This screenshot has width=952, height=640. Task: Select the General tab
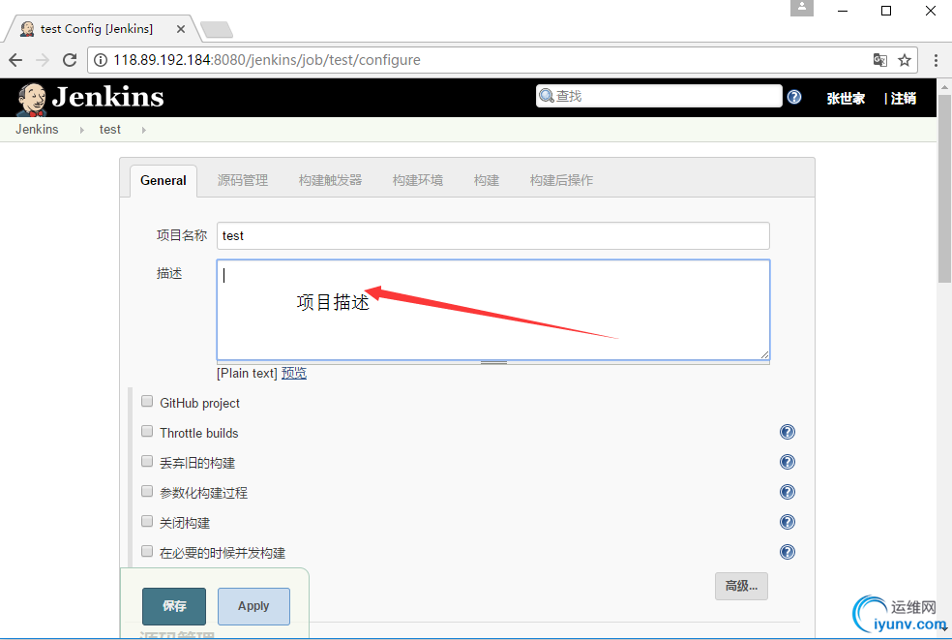tap(164, 180)
